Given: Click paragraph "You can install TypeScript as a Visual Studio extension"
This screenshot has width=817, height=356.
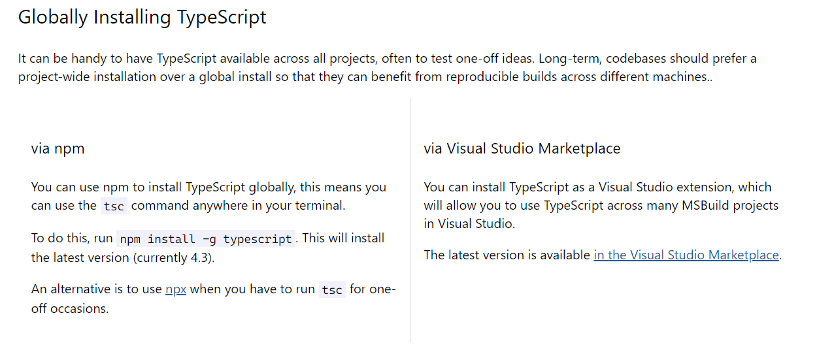Looking at the screenshot, I should click(x=601, y=205).
